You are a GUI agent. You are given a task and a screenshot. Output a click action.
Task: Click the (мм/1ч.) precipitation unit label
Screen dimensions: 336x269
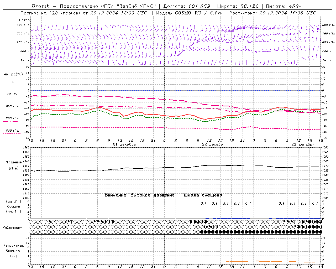point(13,211)
